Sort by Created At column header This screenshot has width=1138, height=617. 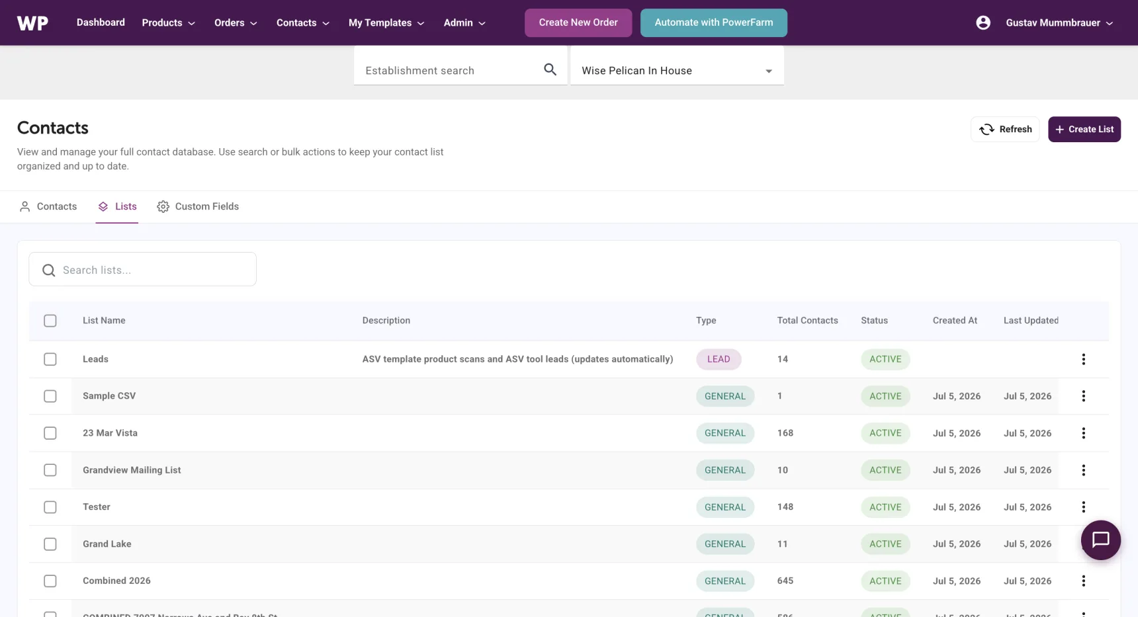955,320
